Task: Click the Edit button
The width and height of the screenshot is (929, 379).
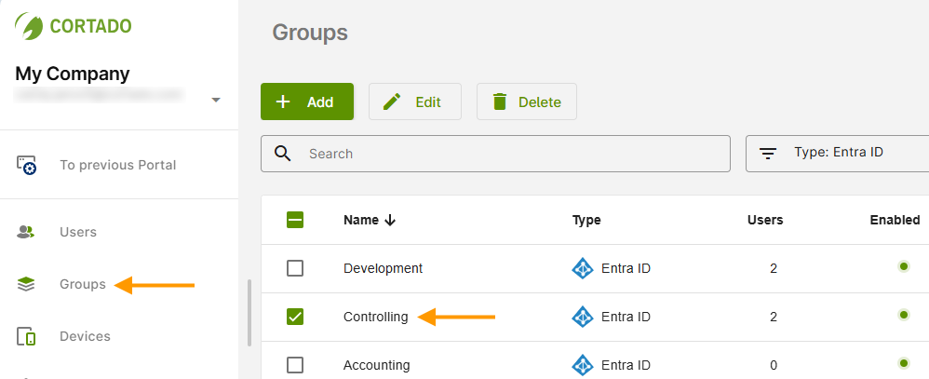Action: [x=415, y=102]
